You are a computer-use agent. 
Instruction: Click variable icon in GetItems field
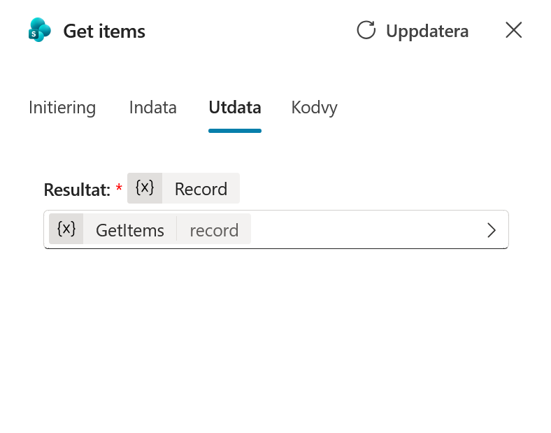[66, 229]
